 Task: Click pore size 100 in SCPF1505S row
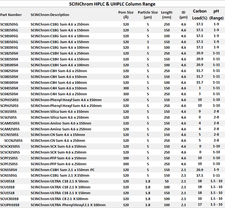click(x=126, y=158)
